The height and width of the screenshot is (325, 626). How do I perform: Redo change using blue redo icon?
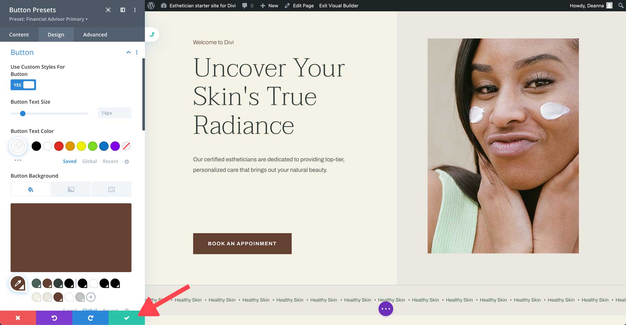tap(90, 318)
